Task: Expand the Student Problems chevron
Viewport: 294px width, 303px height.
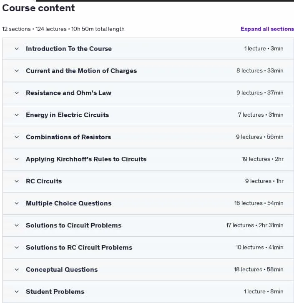Action: (17, 292)
